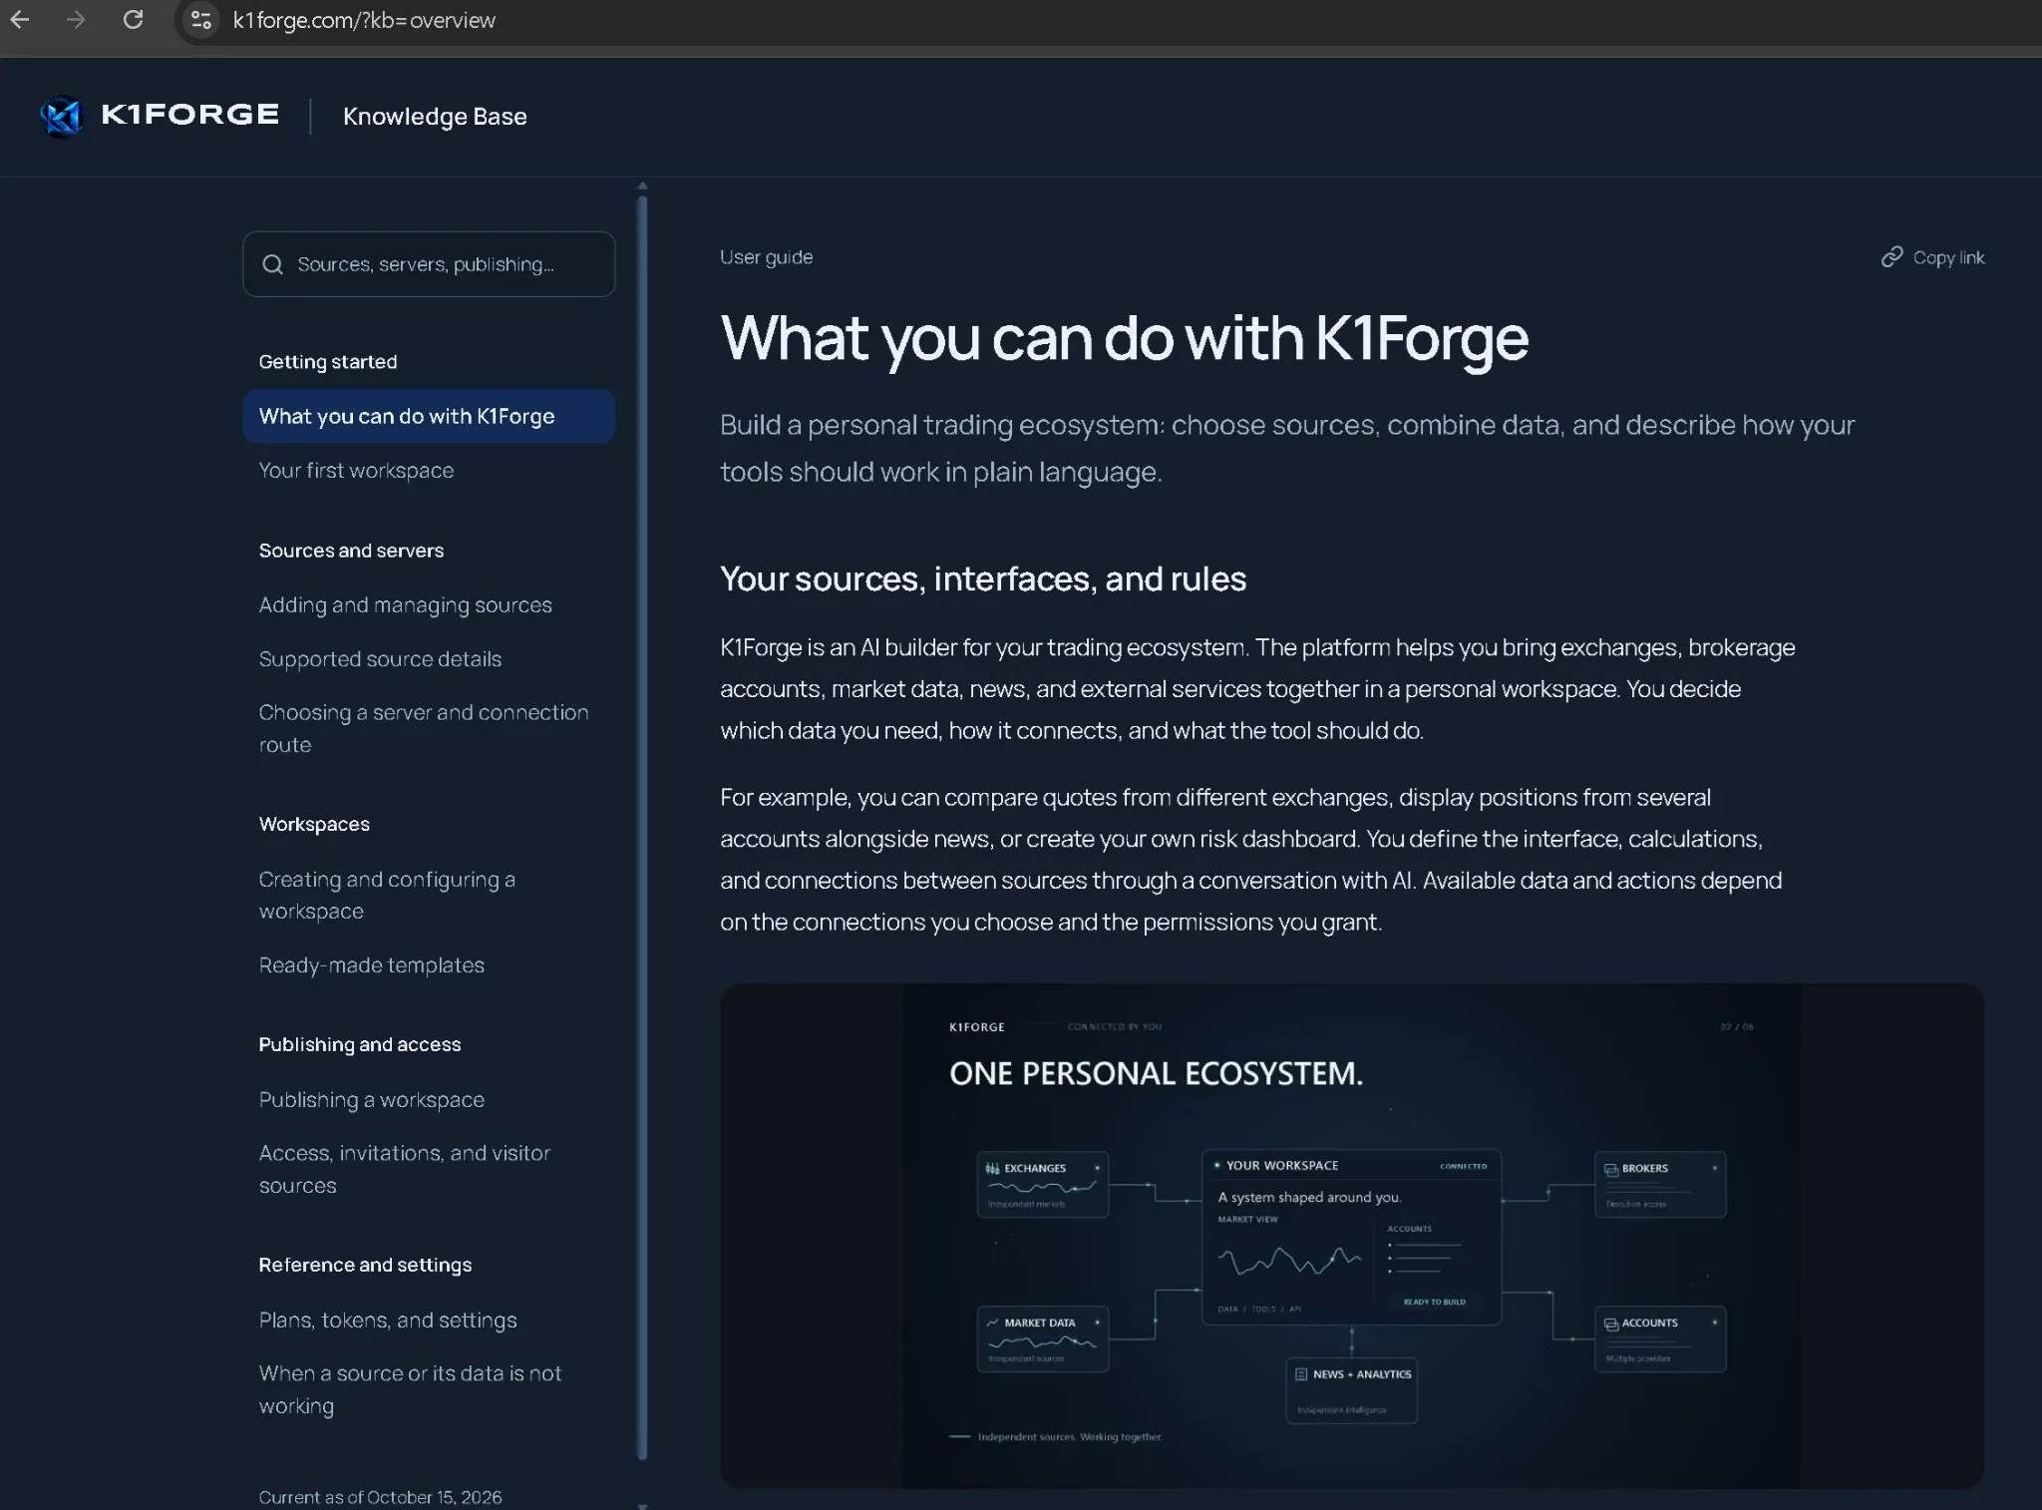Screen dimensions: 2042x1510
Task: Open Publishing a workspace article
Action: point(371,1099)
